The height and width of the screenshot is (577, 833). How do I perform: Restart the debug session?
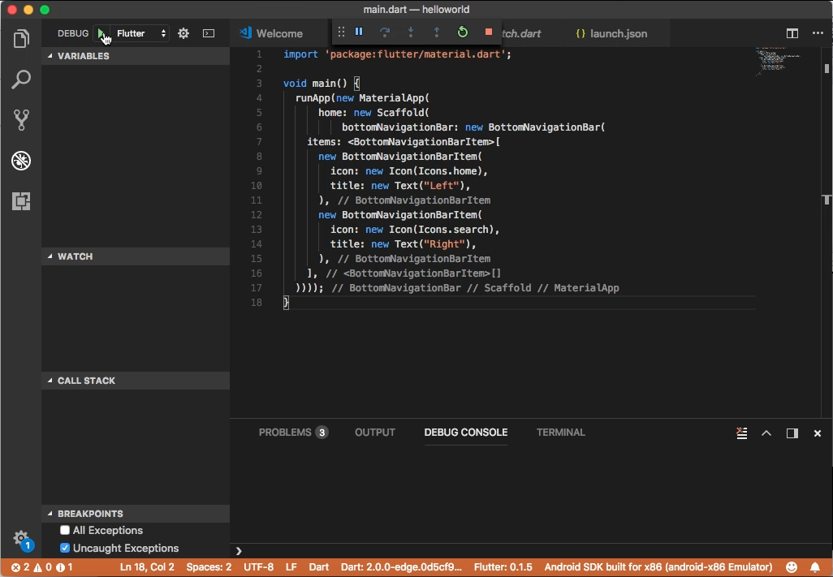click(463, 32)
